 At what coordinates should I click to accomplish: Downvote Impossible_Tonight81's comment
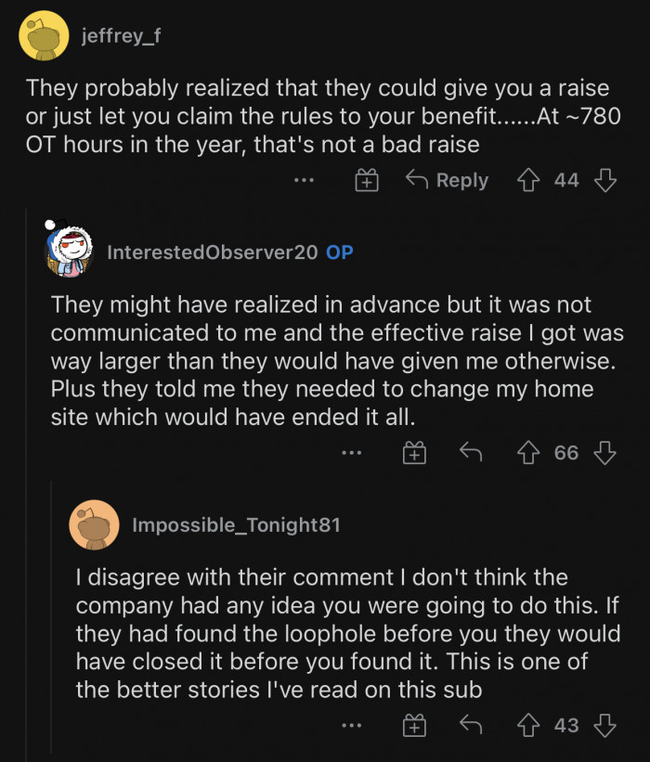coord(606,725)
